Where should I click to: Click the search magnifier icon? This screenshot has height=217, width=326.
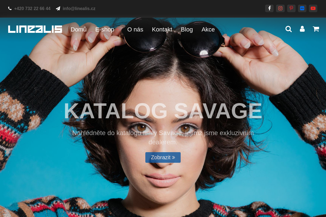(289, 29)
